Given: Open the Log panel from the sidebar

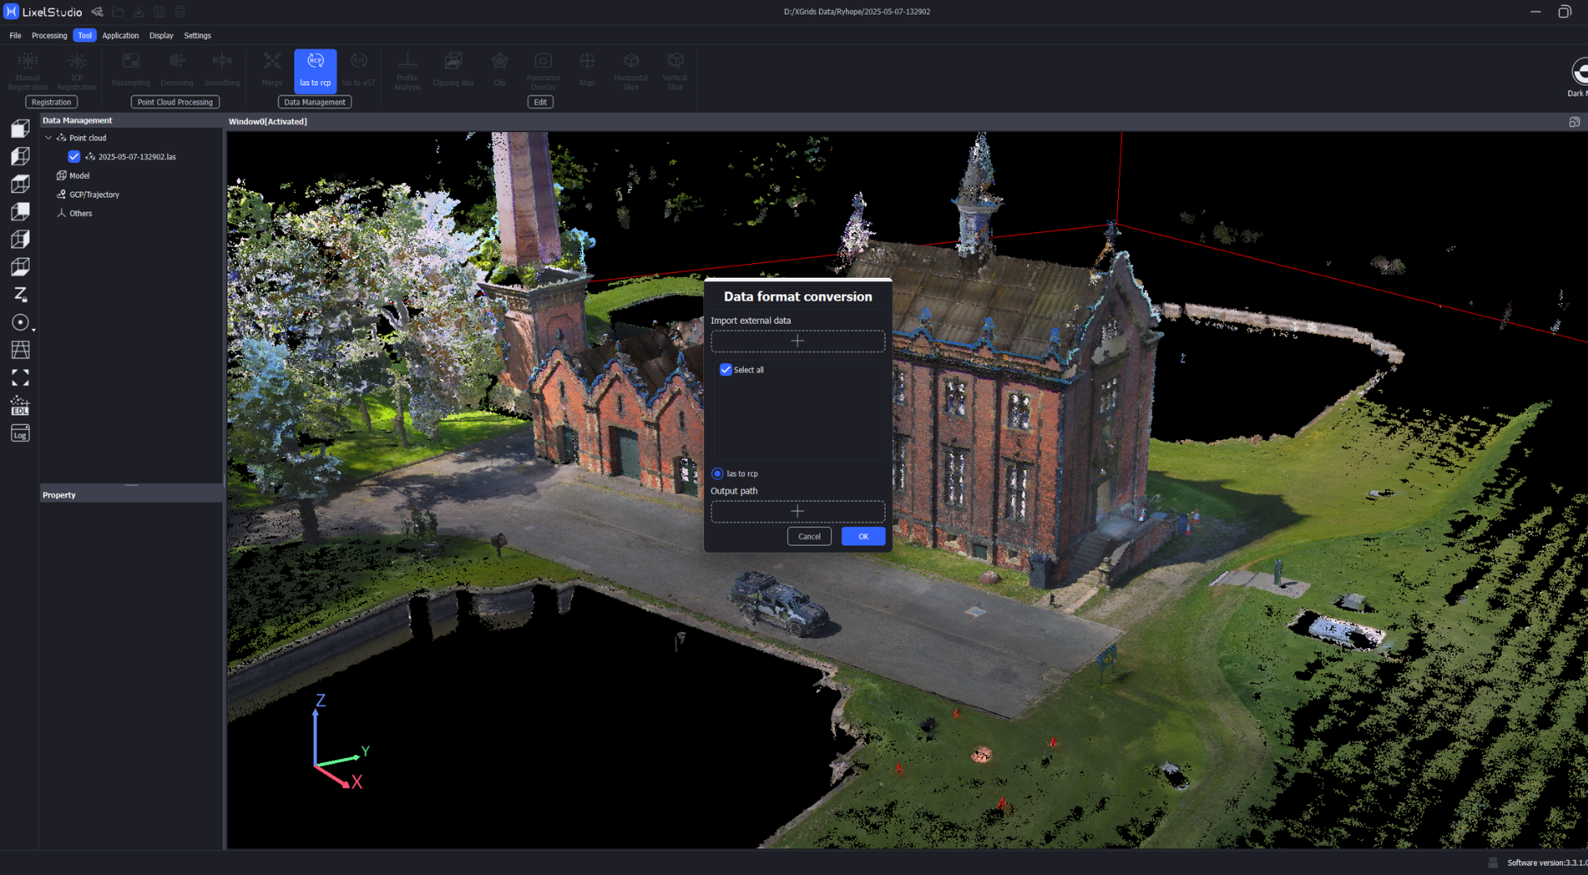Looking at the screenshot, I should (19, 433).
